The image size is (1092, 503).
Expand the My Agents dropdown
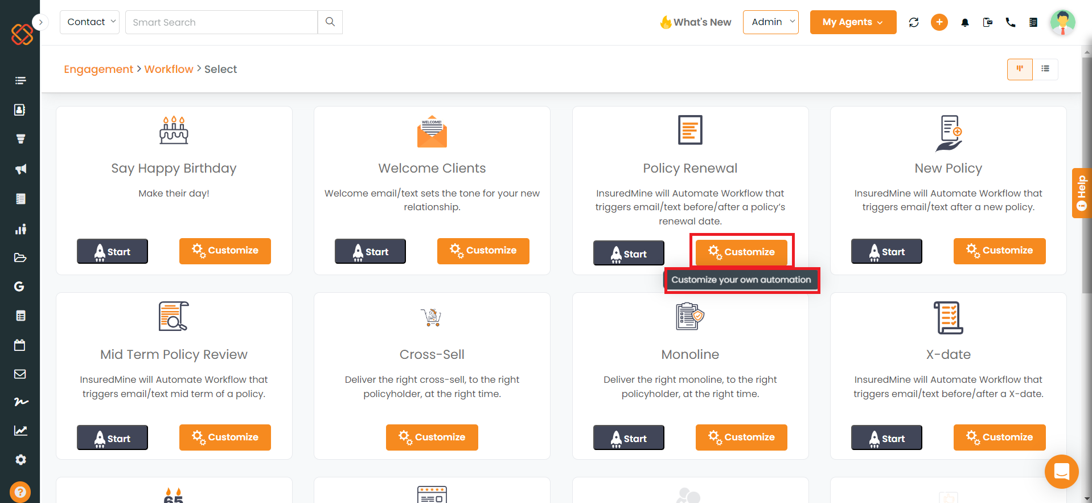(853, 22)
